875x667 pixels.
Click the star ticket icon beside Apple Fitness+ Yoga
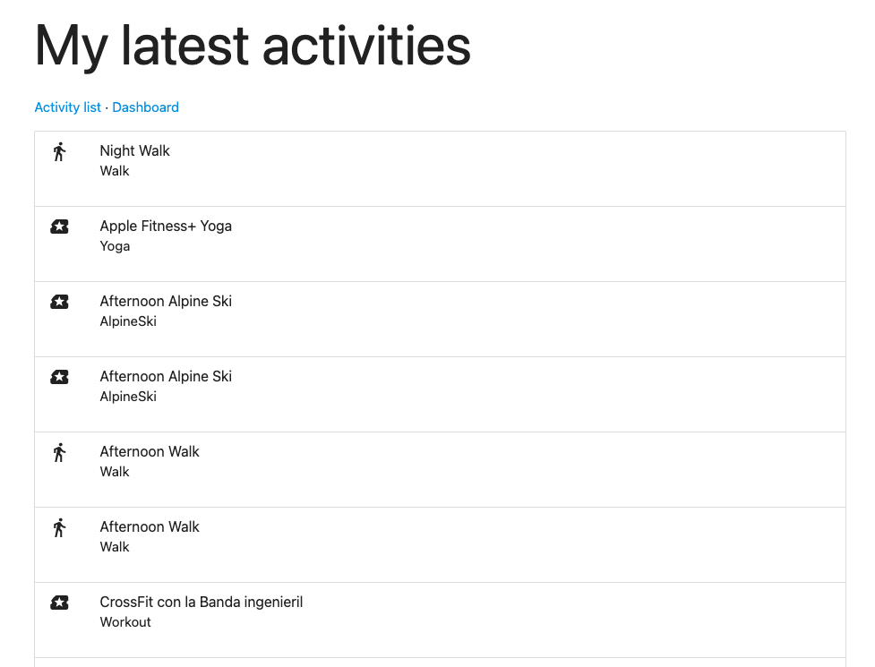(x=59, y=227)
